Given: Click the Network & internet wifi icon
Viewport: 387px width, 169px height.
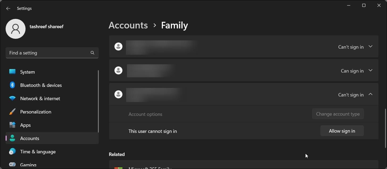Looking at the screenshot, I should (x=12, y=98).
